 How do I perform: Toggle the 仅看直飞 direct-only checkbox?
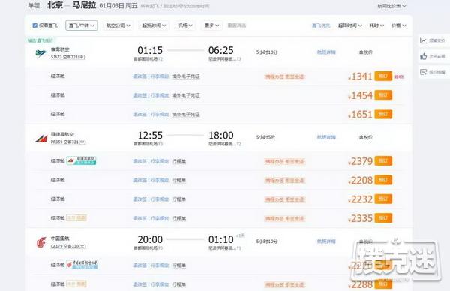click(35, 25)
